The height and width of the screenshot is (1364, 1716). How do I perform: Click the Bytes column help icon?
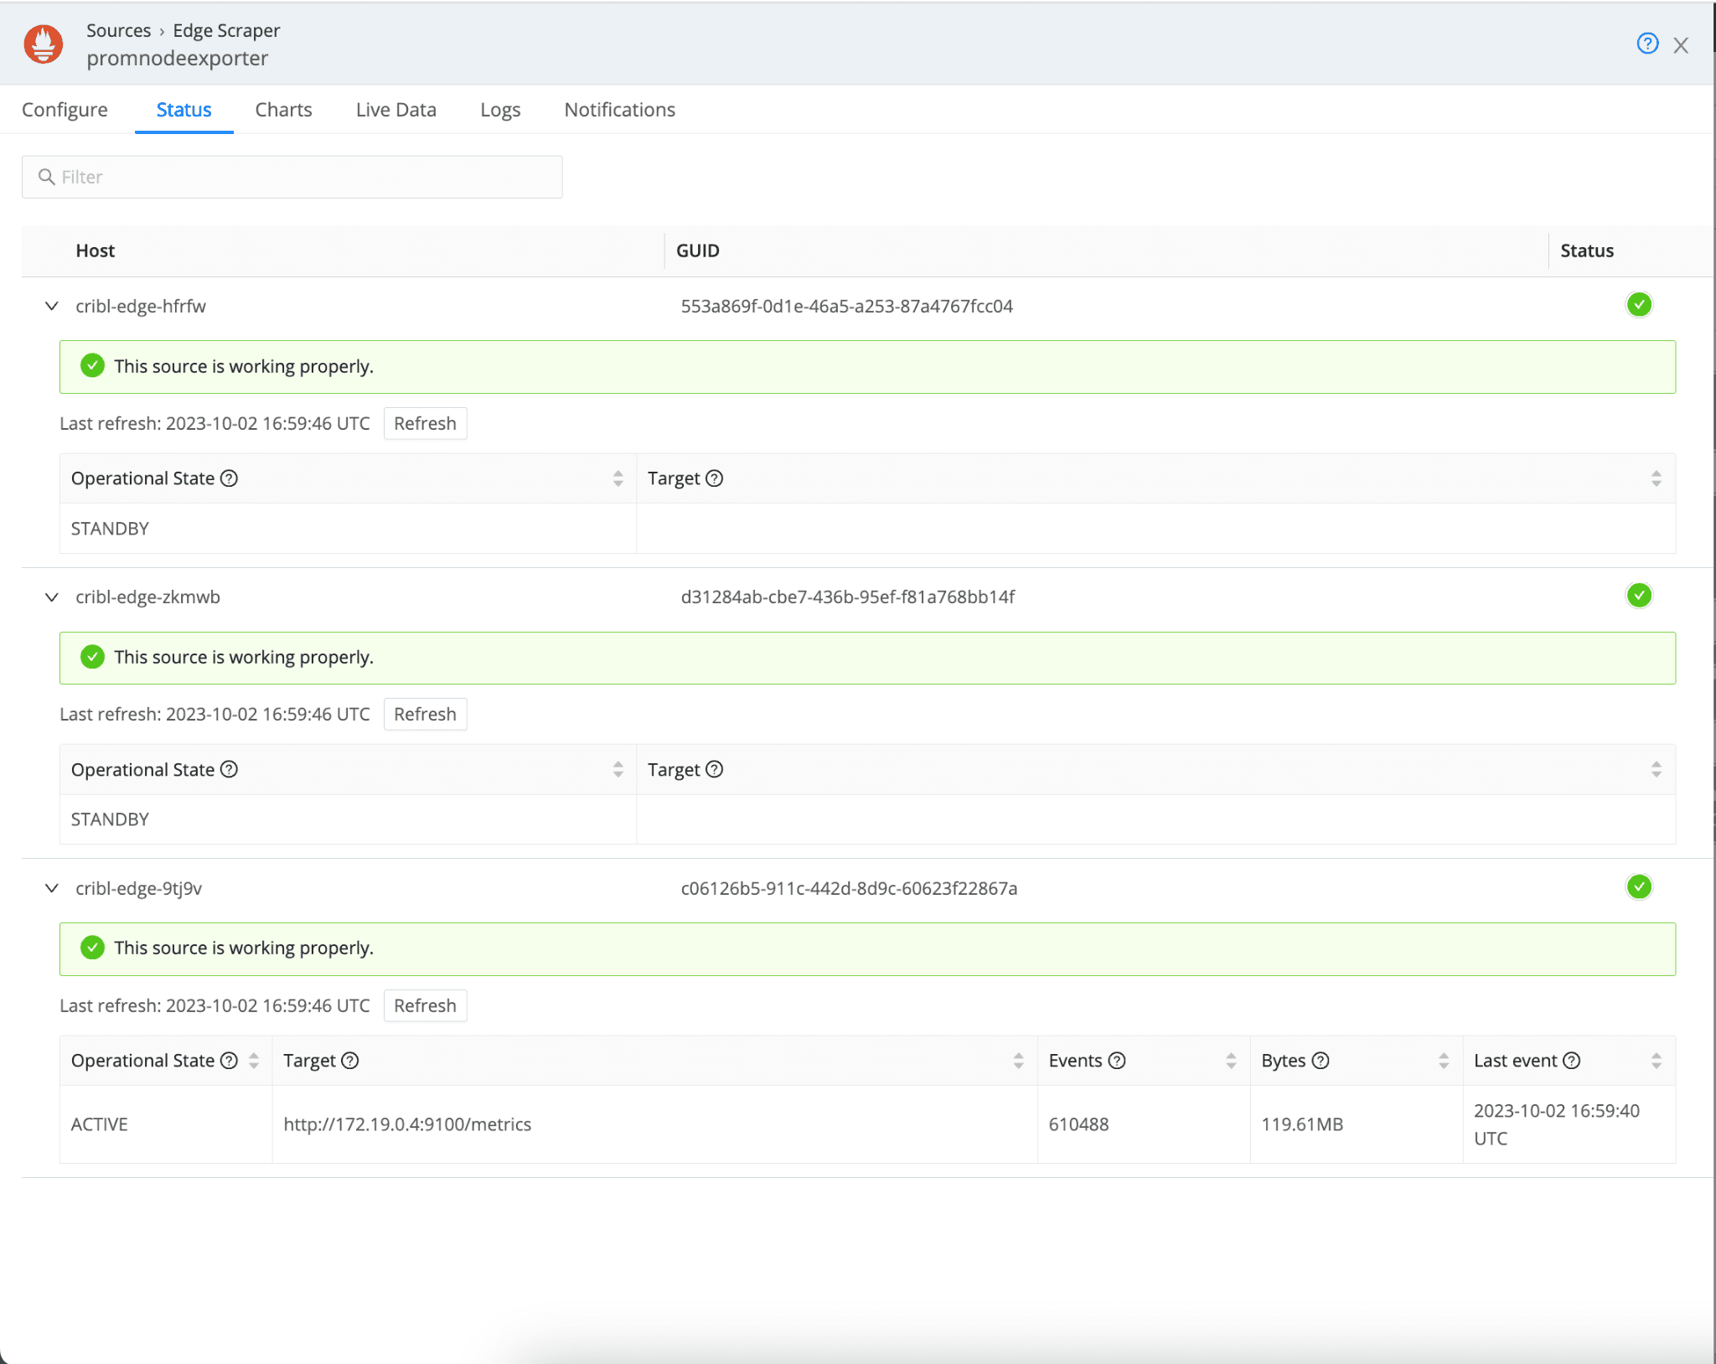(1321, 1061)
